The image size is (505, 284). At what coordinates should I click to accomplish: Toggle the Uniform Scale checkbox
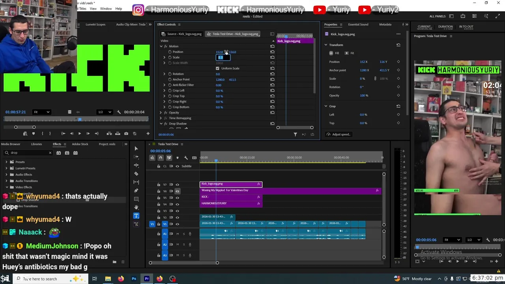coord(217,68)
